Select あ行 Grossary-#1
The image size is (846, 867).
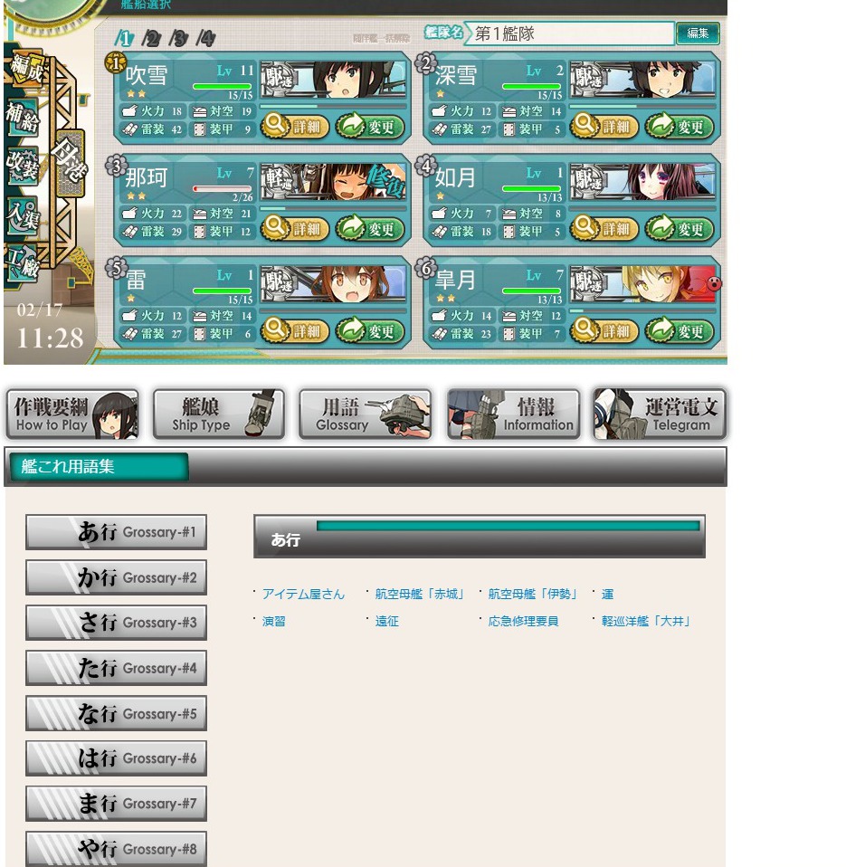pos(116,532)
